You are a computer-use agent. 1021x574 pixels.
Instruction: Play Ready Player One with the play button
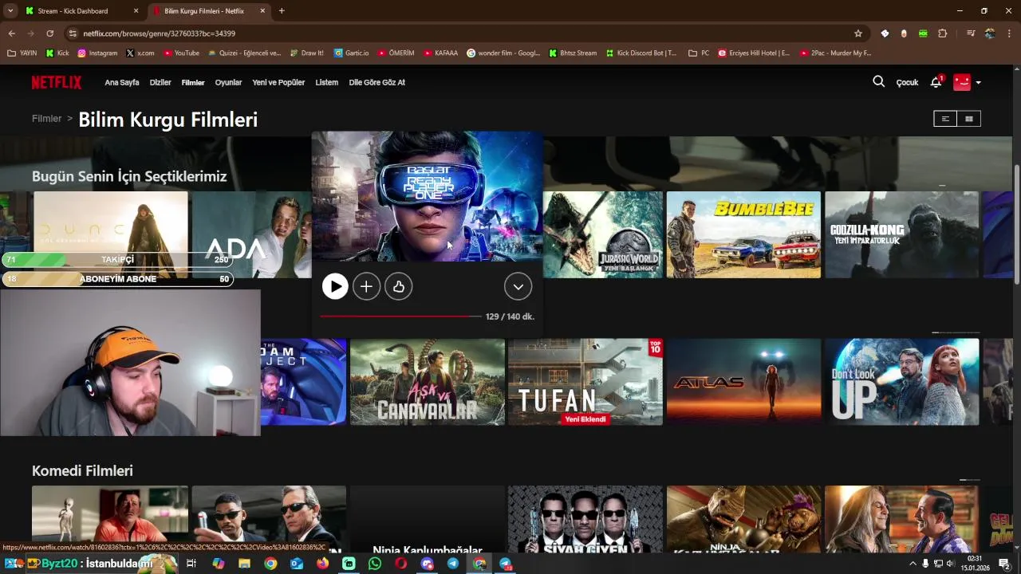pyautogui.click(x=335, y=286)
